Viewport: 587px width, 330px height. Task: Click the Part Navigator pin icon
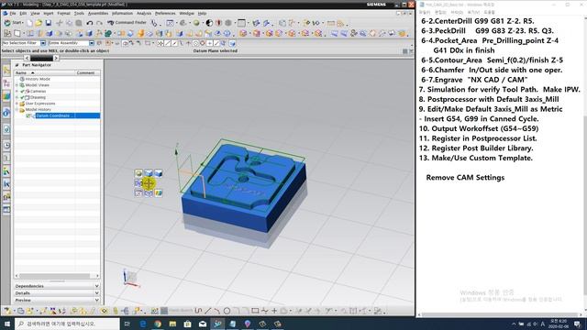pos(17,65)
